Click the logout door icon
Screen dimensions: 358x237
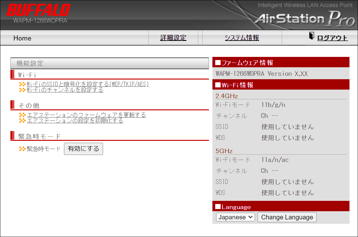[x=311, y=36]
